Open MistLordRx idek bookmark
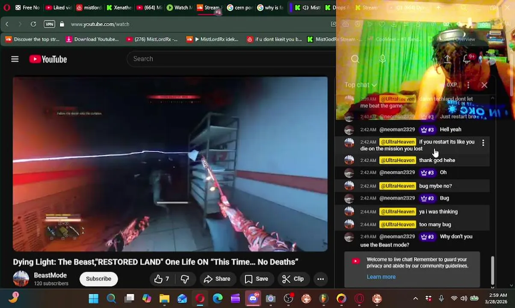This screenshot has width=515, height=308. [212, 39]
